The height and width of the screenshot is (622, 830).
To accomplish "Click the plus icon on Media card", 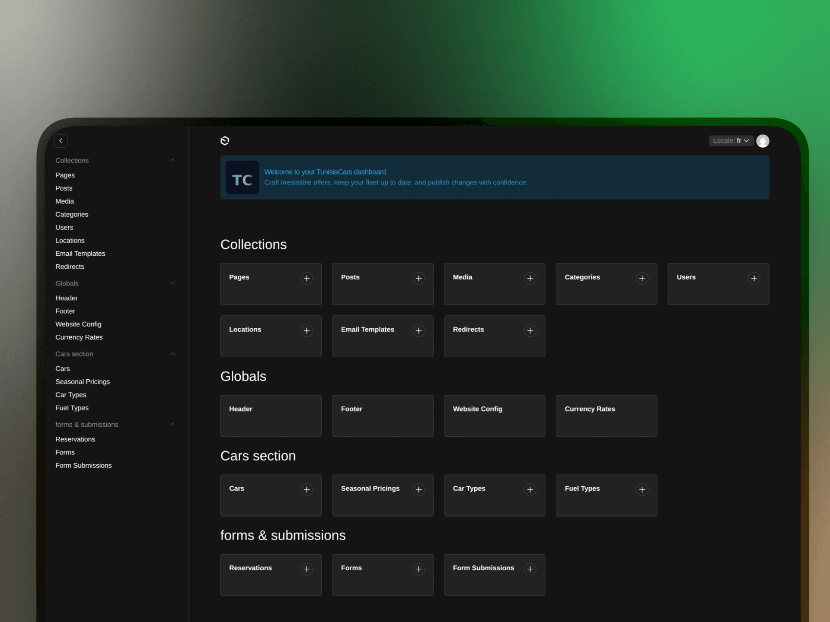I will click(530, 278).
